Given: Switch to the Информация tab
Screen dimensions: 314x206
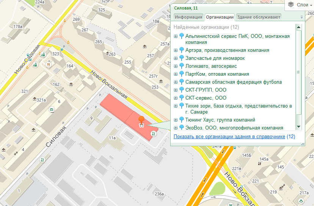Looking at the screenshot, I should (188, 17).
